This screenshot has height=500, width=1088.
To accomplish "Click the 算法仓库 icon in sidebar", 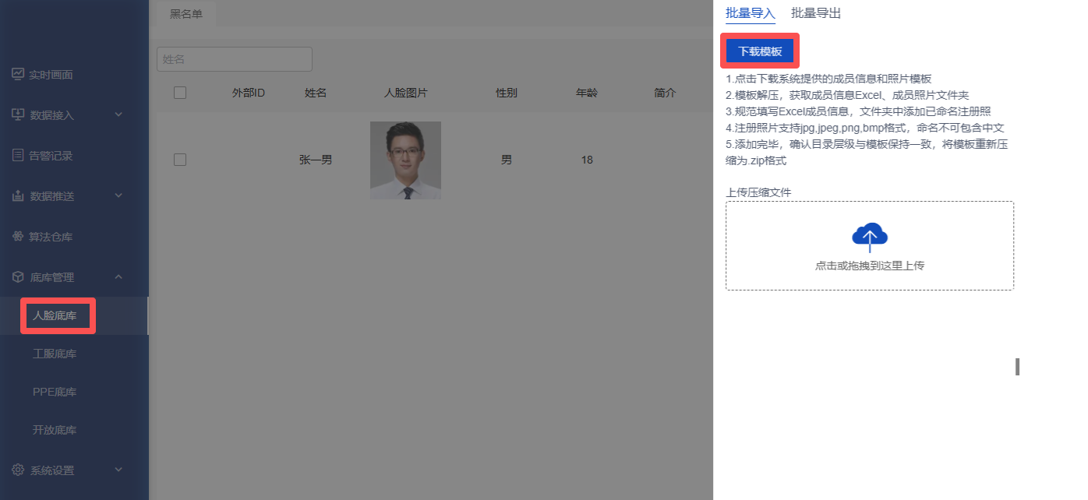I will 18,237.
